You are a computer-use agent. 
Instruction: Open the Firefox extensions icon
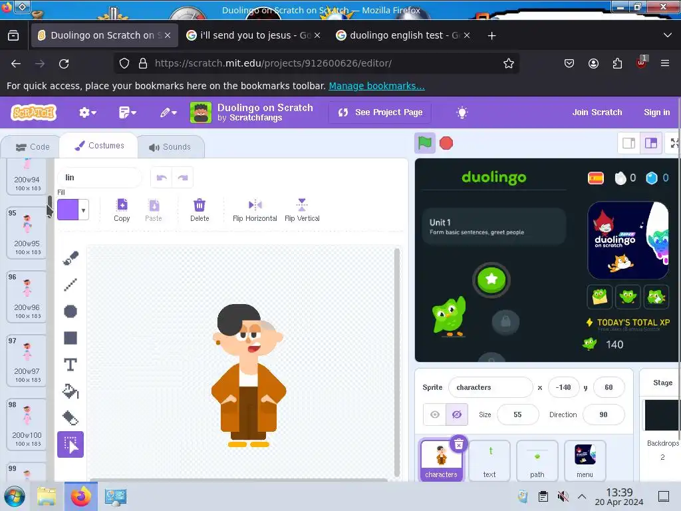617,64
